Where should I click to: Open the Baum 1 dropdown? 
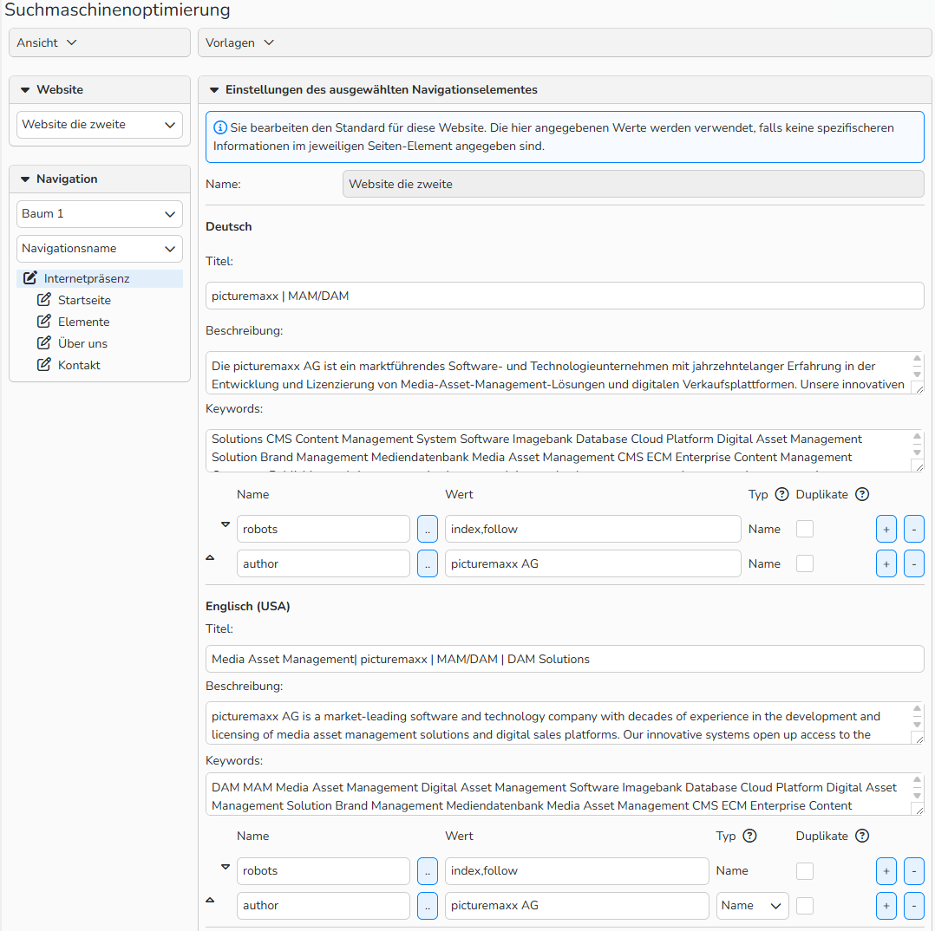[x=100, y=213]
